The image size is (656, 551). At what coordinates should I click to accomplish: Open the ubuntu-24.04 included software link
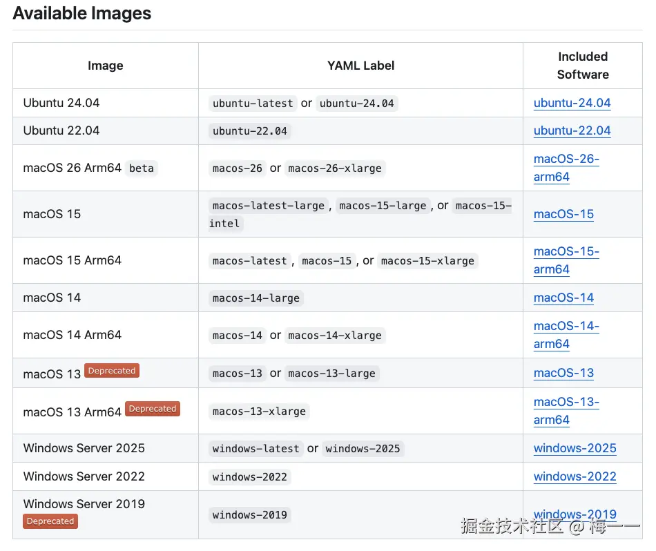click(x=572, y=103)
